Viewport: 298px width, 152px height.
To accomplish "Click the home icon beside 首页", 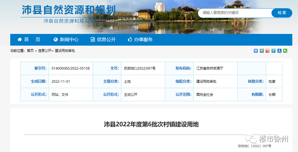I will pyautogui.click(x=20, y=39).
